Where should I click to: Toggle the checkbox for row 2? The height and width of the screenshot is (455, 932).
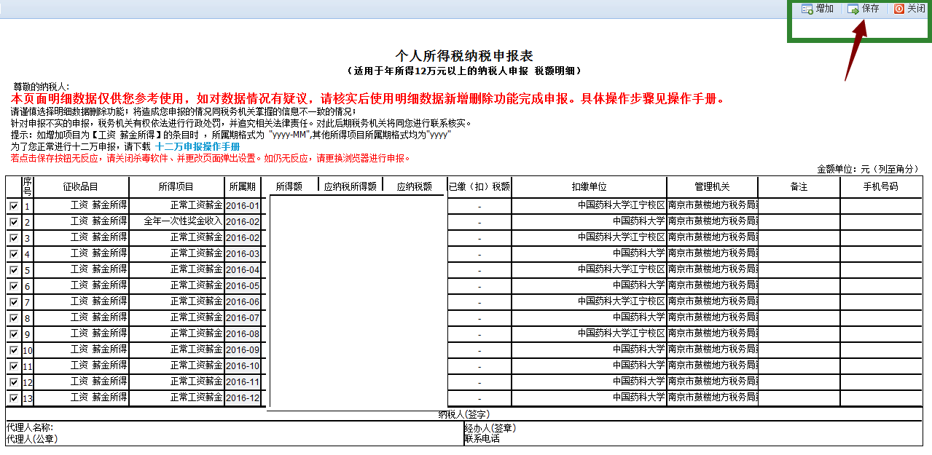[14, 222]
